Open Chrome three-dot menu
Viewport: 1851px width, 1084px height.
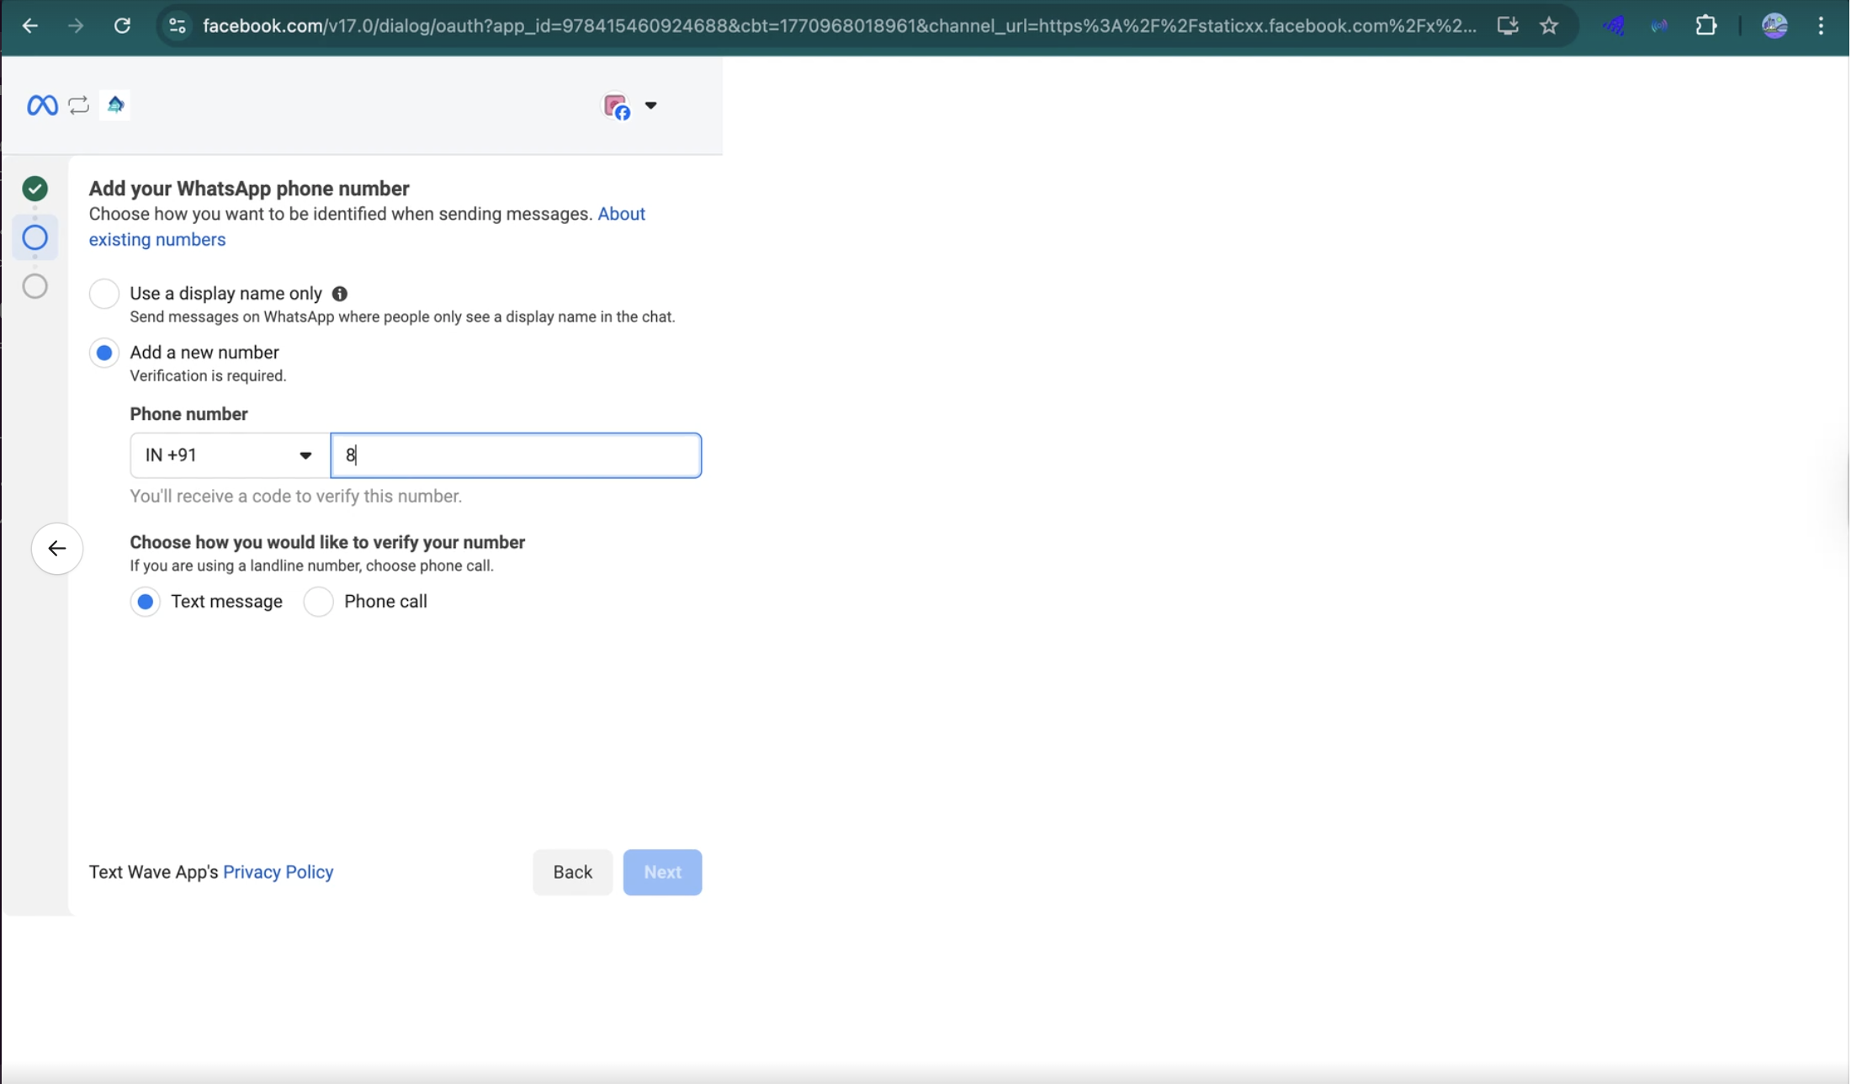pyautogui.click(x=1821, y=26)
